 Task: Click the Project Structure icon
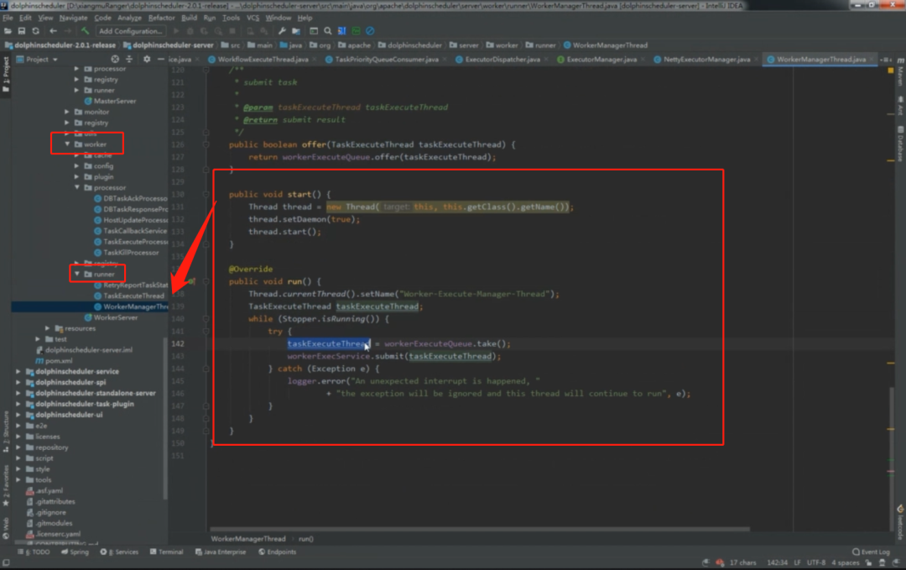[x=296, y=31]
